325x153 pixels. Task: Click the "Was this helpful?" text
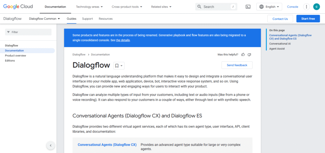click(x=228, y=54)
